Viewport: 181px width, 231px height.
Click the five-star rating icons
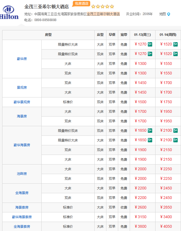103,7
